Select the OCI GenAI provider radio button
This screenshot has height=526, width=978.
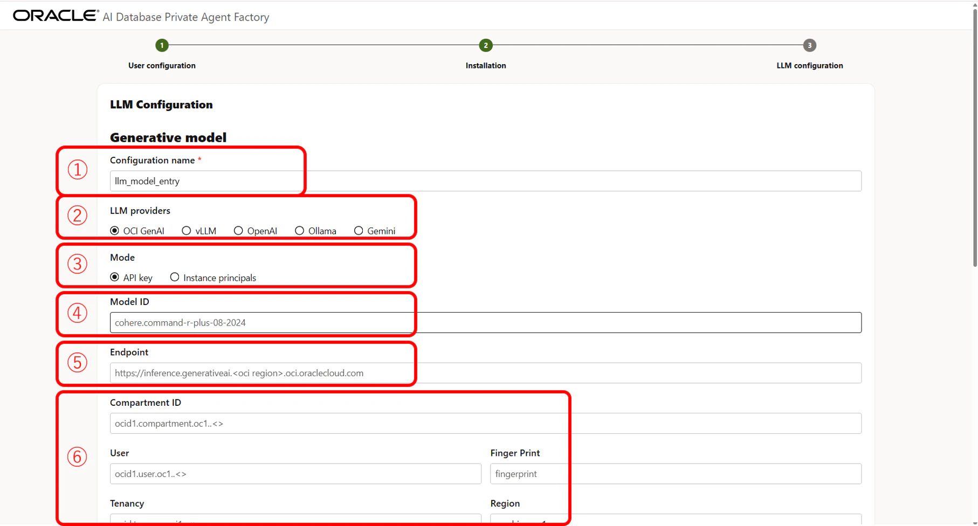[x=115, y=231]
